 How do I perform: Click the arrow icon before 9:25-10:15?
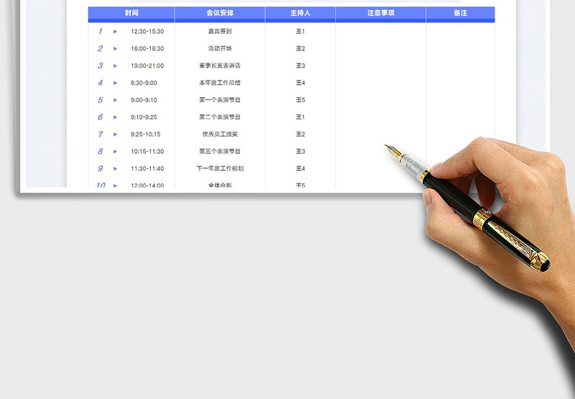115,134
